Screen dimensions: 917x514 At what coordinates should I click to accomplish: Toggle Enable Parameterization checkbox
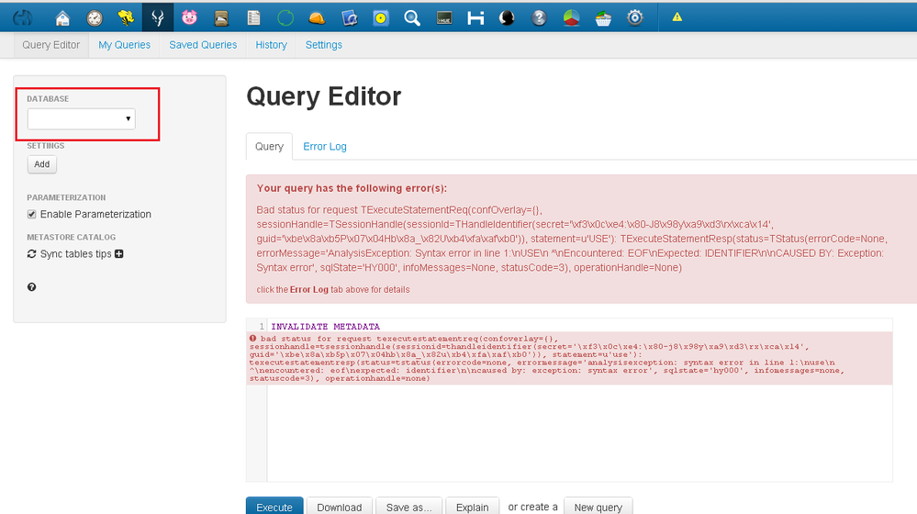(x=31, y=214)
